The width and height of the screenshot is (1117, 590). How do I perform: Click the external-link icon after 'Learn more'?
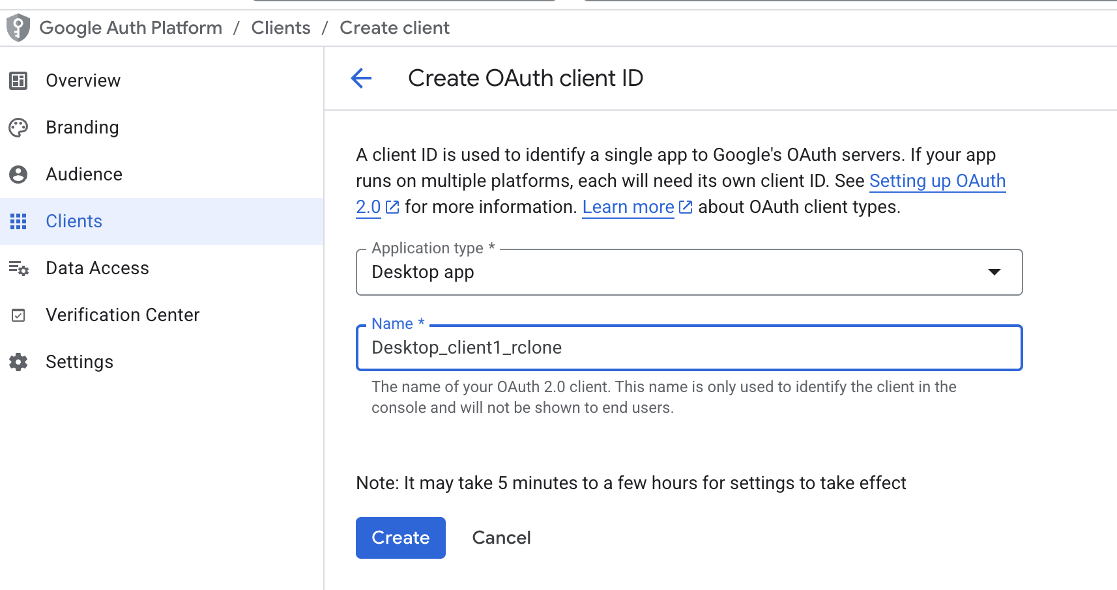(x=686, y=207)
